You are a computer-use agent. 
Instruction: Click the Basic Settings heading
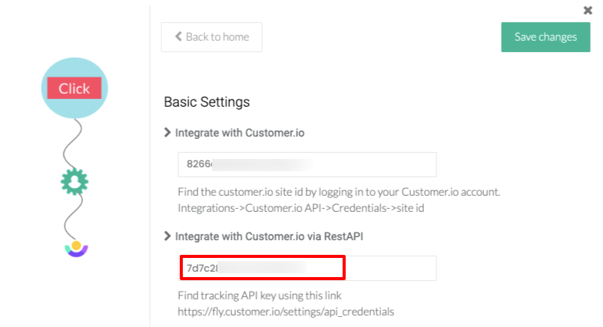pos(207,102)
